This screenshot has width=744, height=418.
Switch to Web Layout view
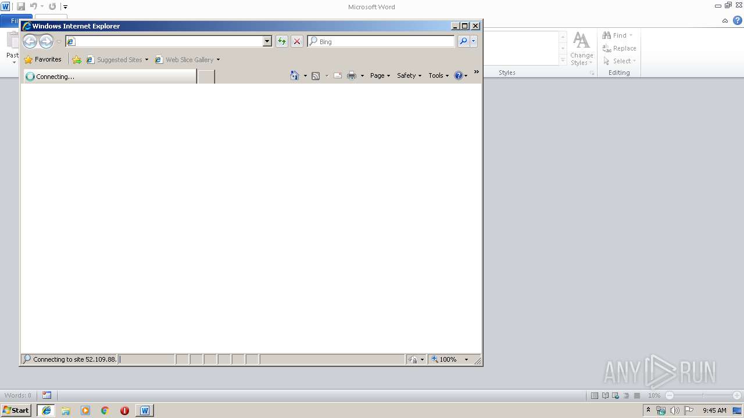pos(616,395)
